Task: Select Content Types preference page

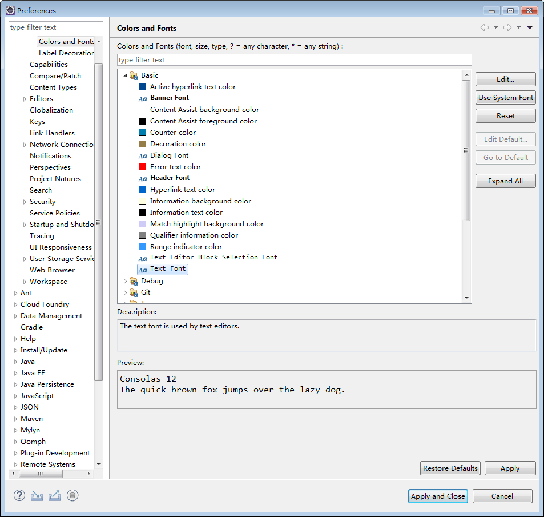Action: 53,87
